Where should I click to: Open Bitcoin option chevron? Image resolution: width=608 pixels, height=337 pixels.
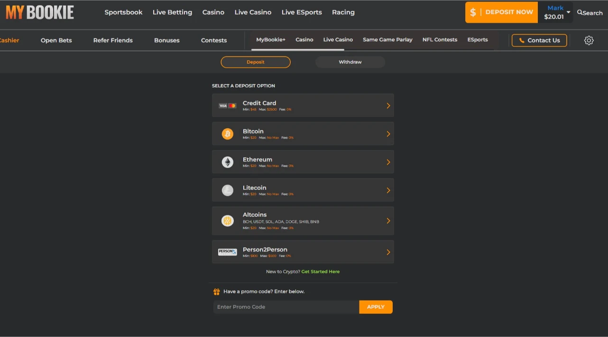pyautogui.click(x=388, y=134)
